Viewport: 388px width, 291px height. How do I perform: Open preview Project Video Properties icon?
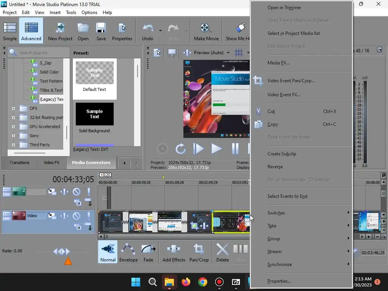[157, 52]
